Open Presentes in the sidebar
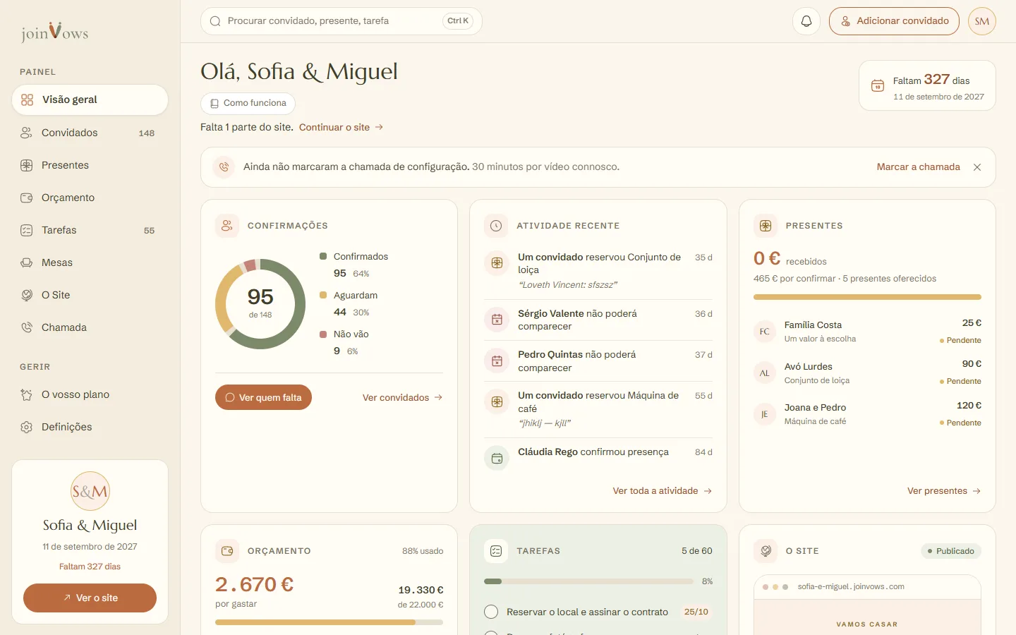The height and width of the screenshot is (635, 1016). tap(90, 165)
